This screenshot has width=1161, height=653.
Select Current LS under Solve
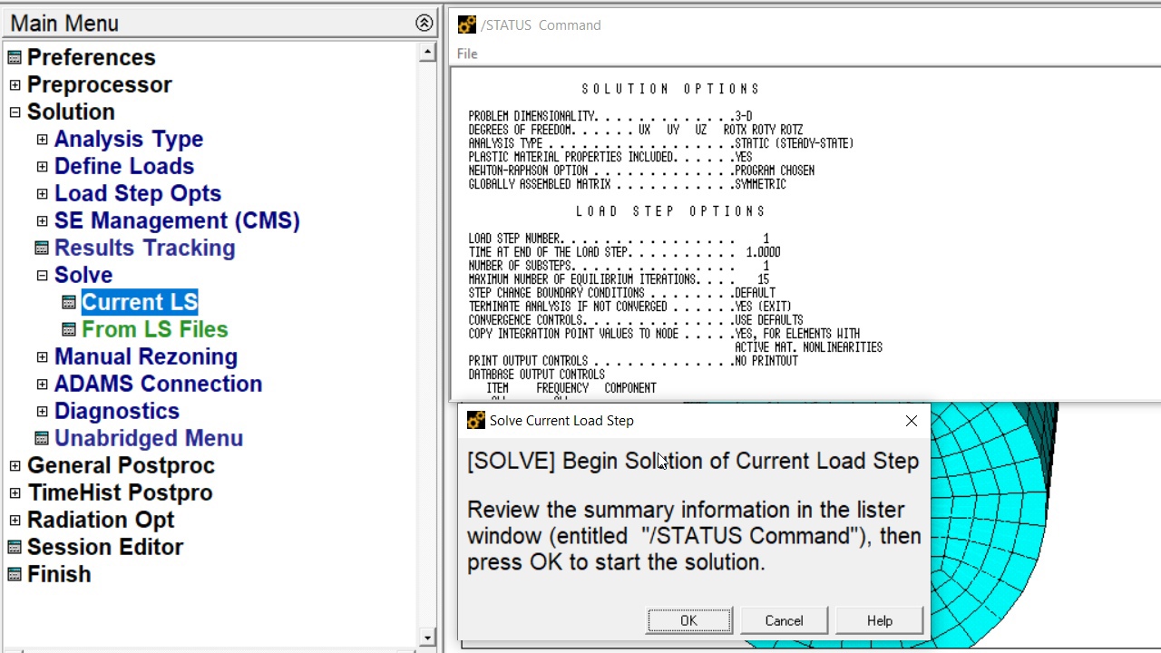click(x=140, y=302)
